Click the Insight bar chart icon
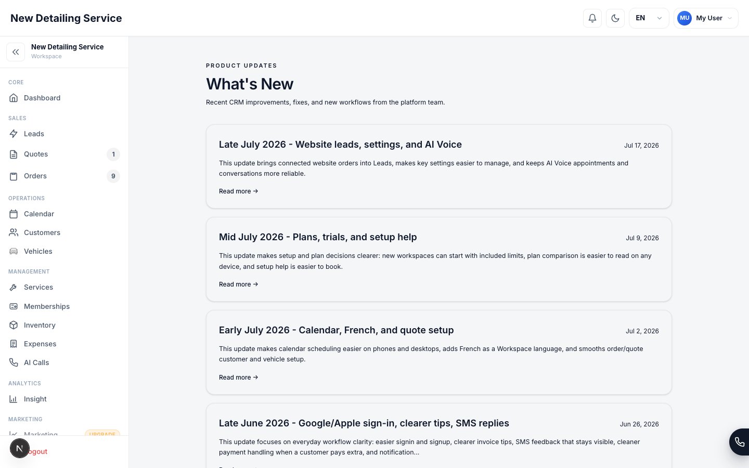This screenshot has height=468, width=749. [14, 399]
